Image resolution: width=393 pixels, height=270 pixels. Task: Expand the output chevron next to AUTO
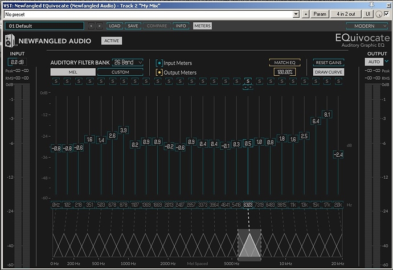click(387, 61)
